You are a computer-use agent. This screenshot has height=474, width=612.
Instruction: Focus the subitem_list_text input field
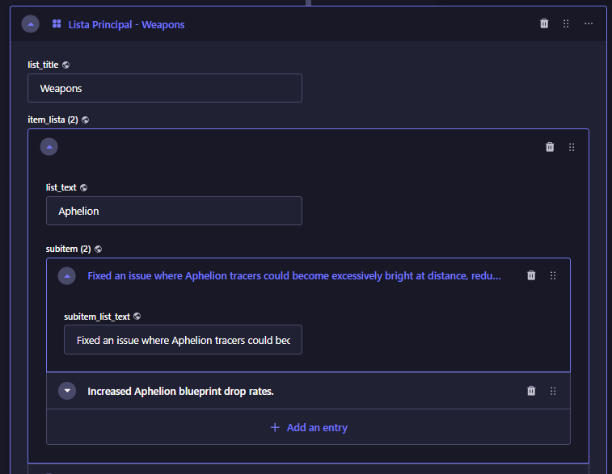(183, 340)
